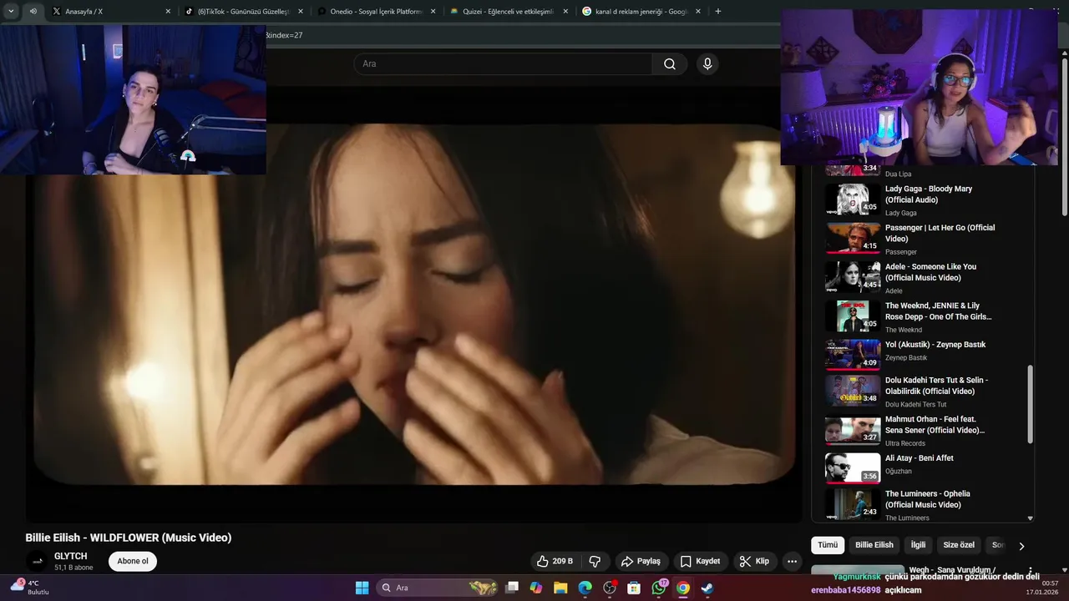Click the Billie Eilish WILDFLOWER video player
Image resolution: width=1069 pixels, height=601 pixels.
coord(414,305)
